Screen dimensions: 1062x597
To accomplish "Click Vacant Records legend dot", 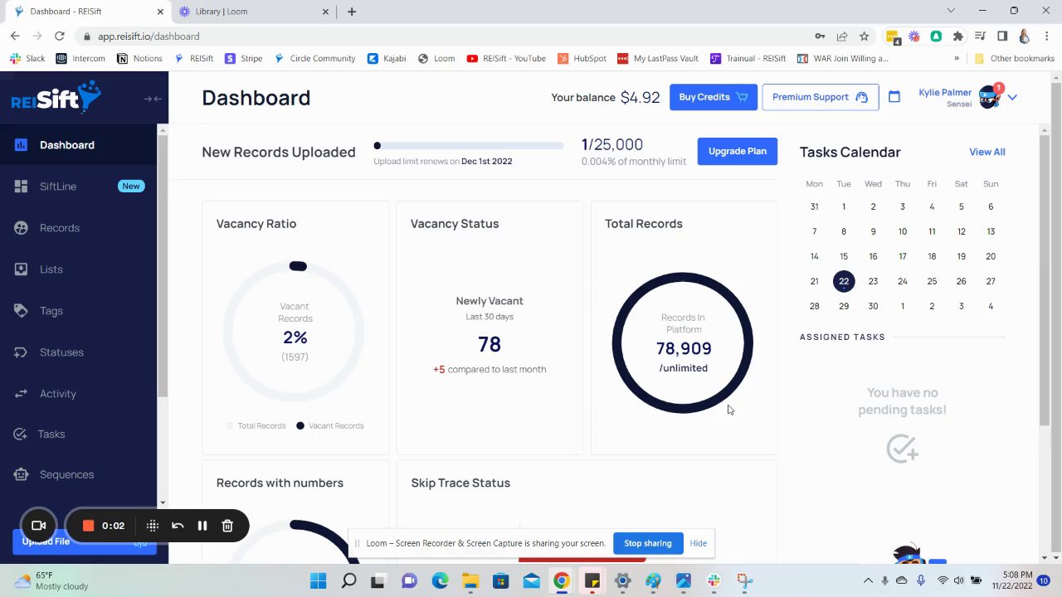I will point(300,425).
